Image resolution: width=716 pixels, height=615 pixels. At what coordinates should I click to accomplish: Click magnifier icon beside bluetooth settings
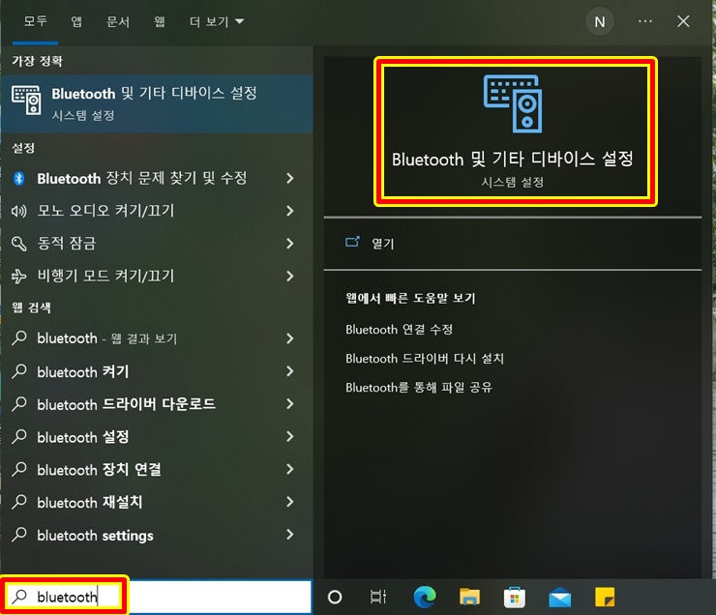[x=18, y=535]
